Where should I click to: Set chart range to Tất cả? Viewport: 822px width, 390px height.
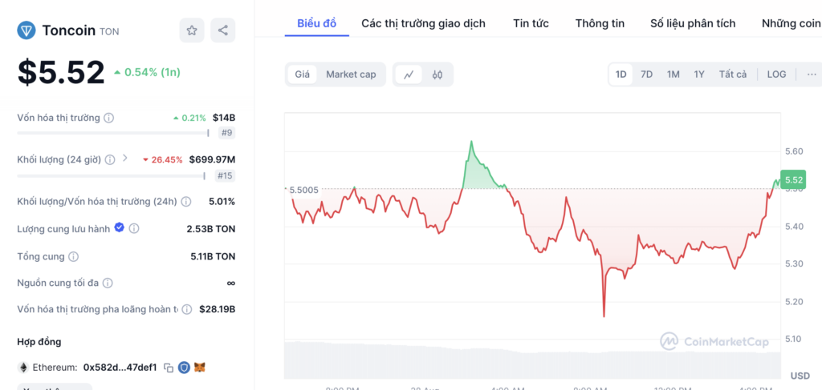pyautogui.click(x=732, y=74)
